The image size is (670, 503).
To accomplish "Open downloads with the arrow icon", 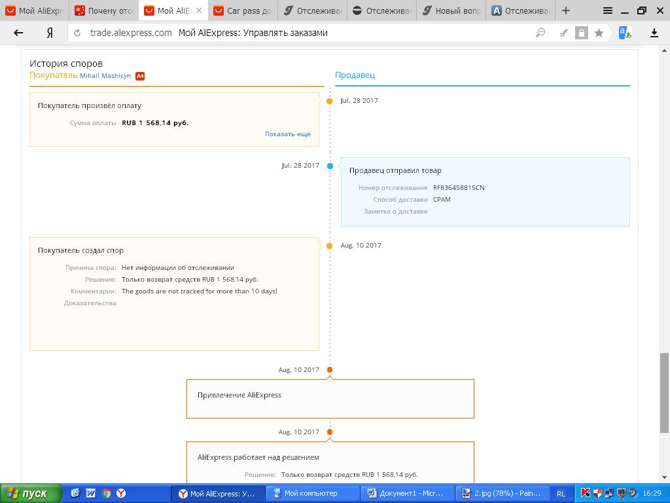I will click(x=654, y=33).
